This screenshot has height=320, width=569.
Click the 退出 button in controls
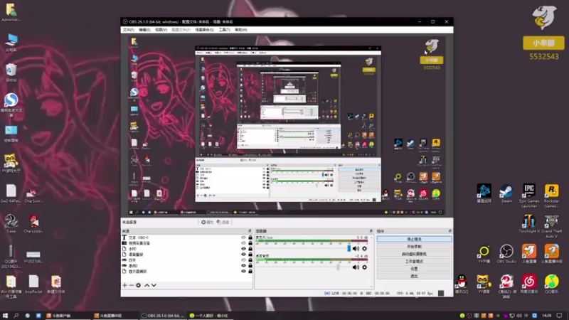[x=415, y=276]
